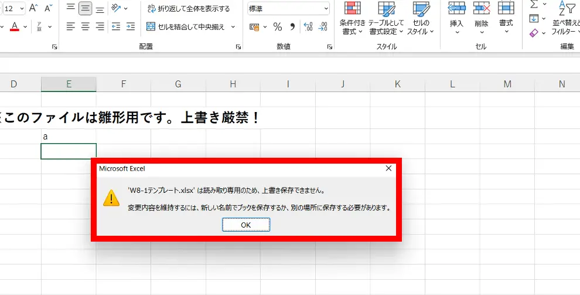
Task: Click the eraser clear icon
Action: pyautogui.click(x=533, y=33)
